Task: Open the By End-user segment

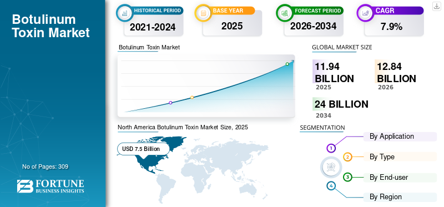Action: tap(400, 178)
